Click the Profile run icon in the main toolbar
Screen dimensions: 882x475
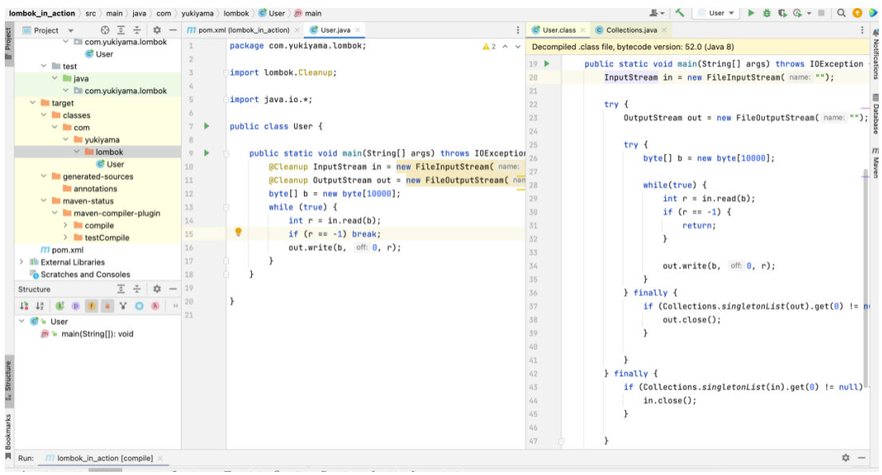click(x=797, y=13)
